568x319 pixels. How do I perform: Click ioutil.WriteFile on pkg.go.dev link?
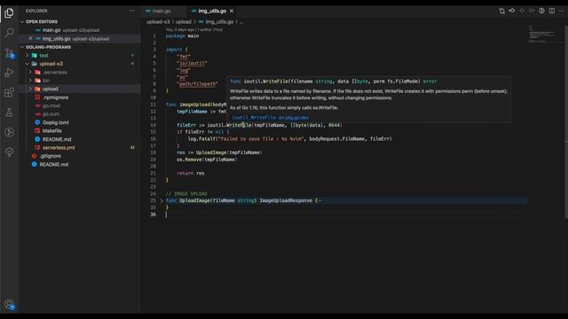point(270,118)
